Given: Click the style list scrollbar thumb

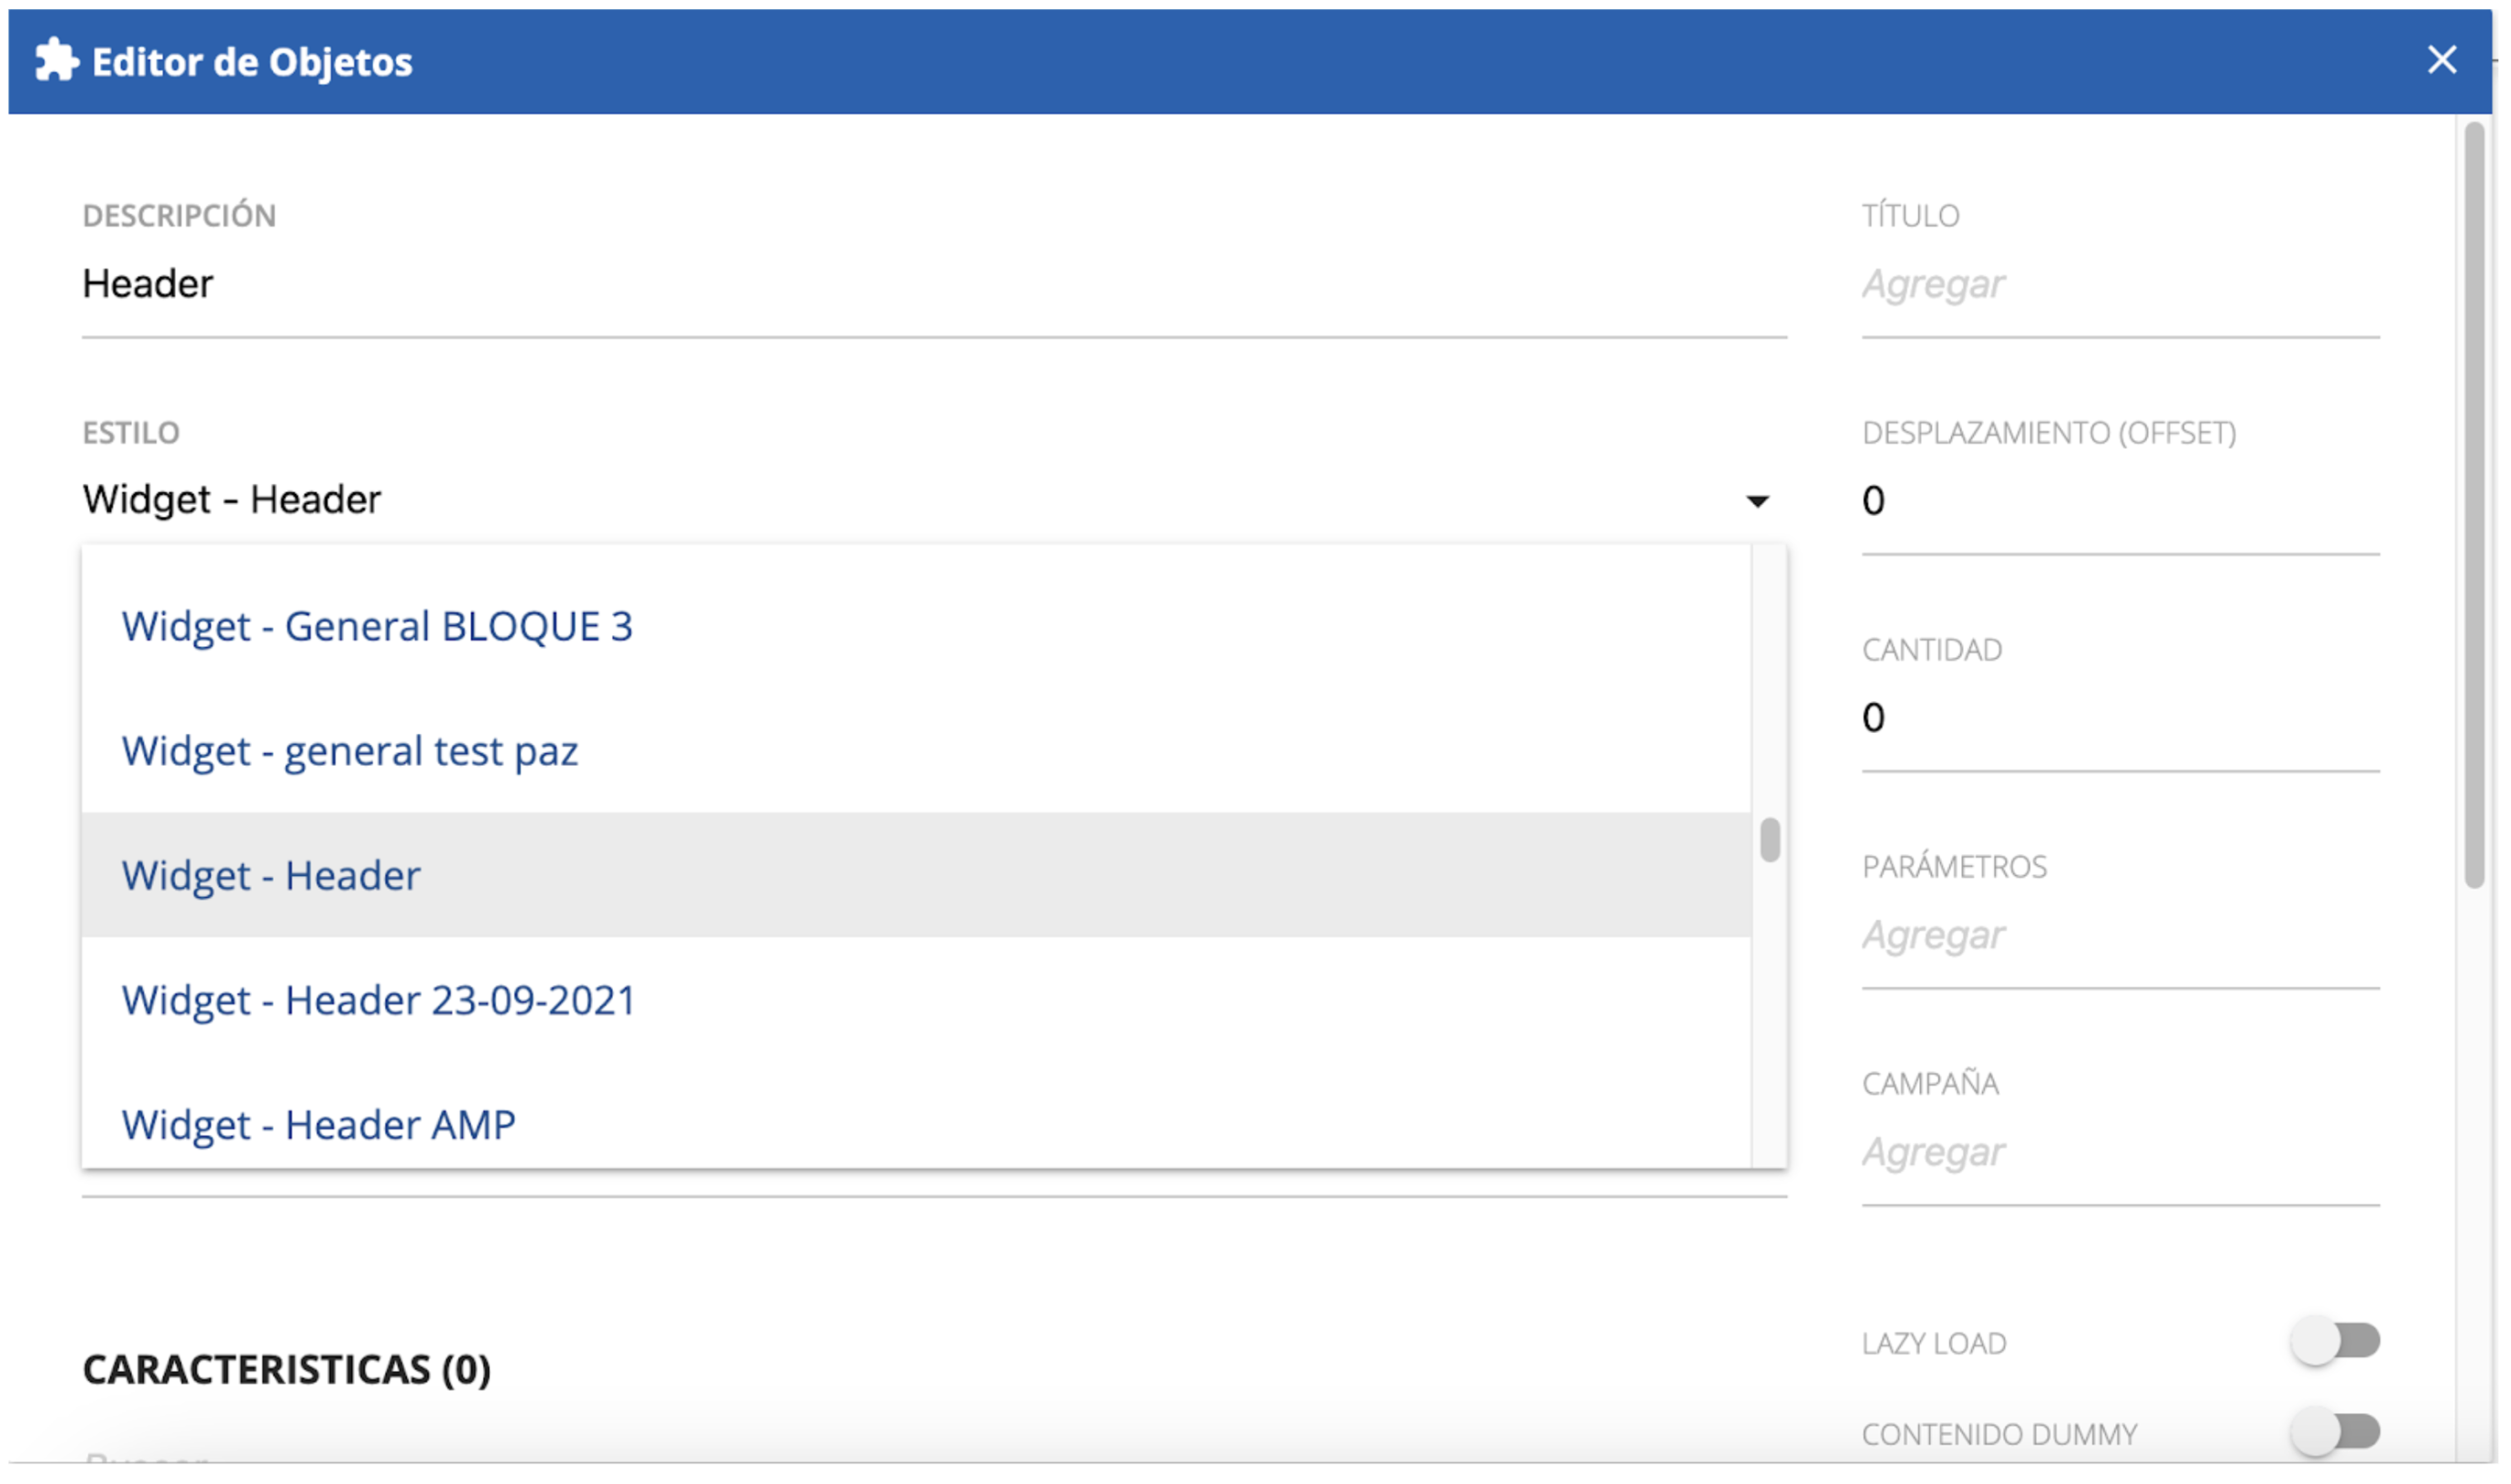Looking at the screenshot, I should point(1770,839).
